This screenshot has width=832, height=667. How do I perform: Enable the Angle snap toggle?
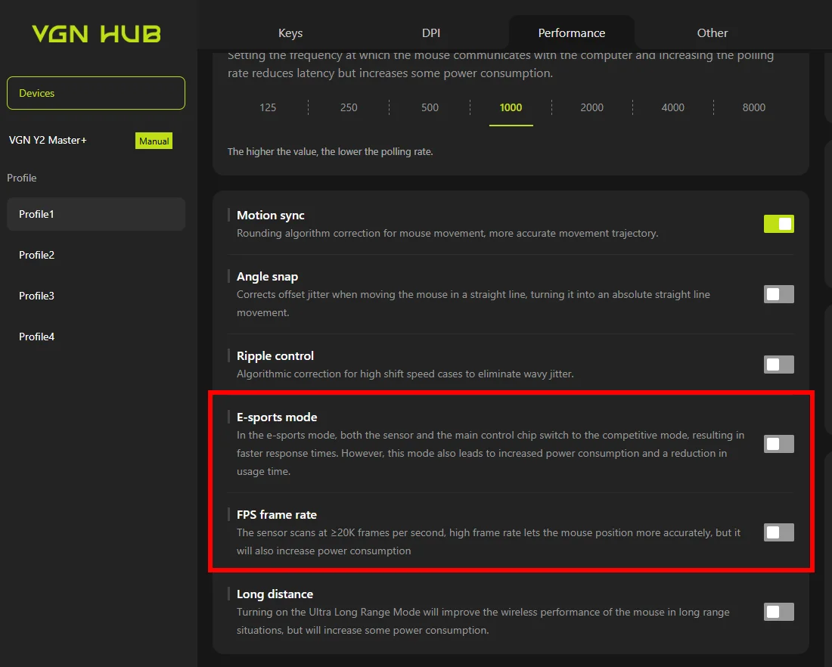click(x=779, y=294)
